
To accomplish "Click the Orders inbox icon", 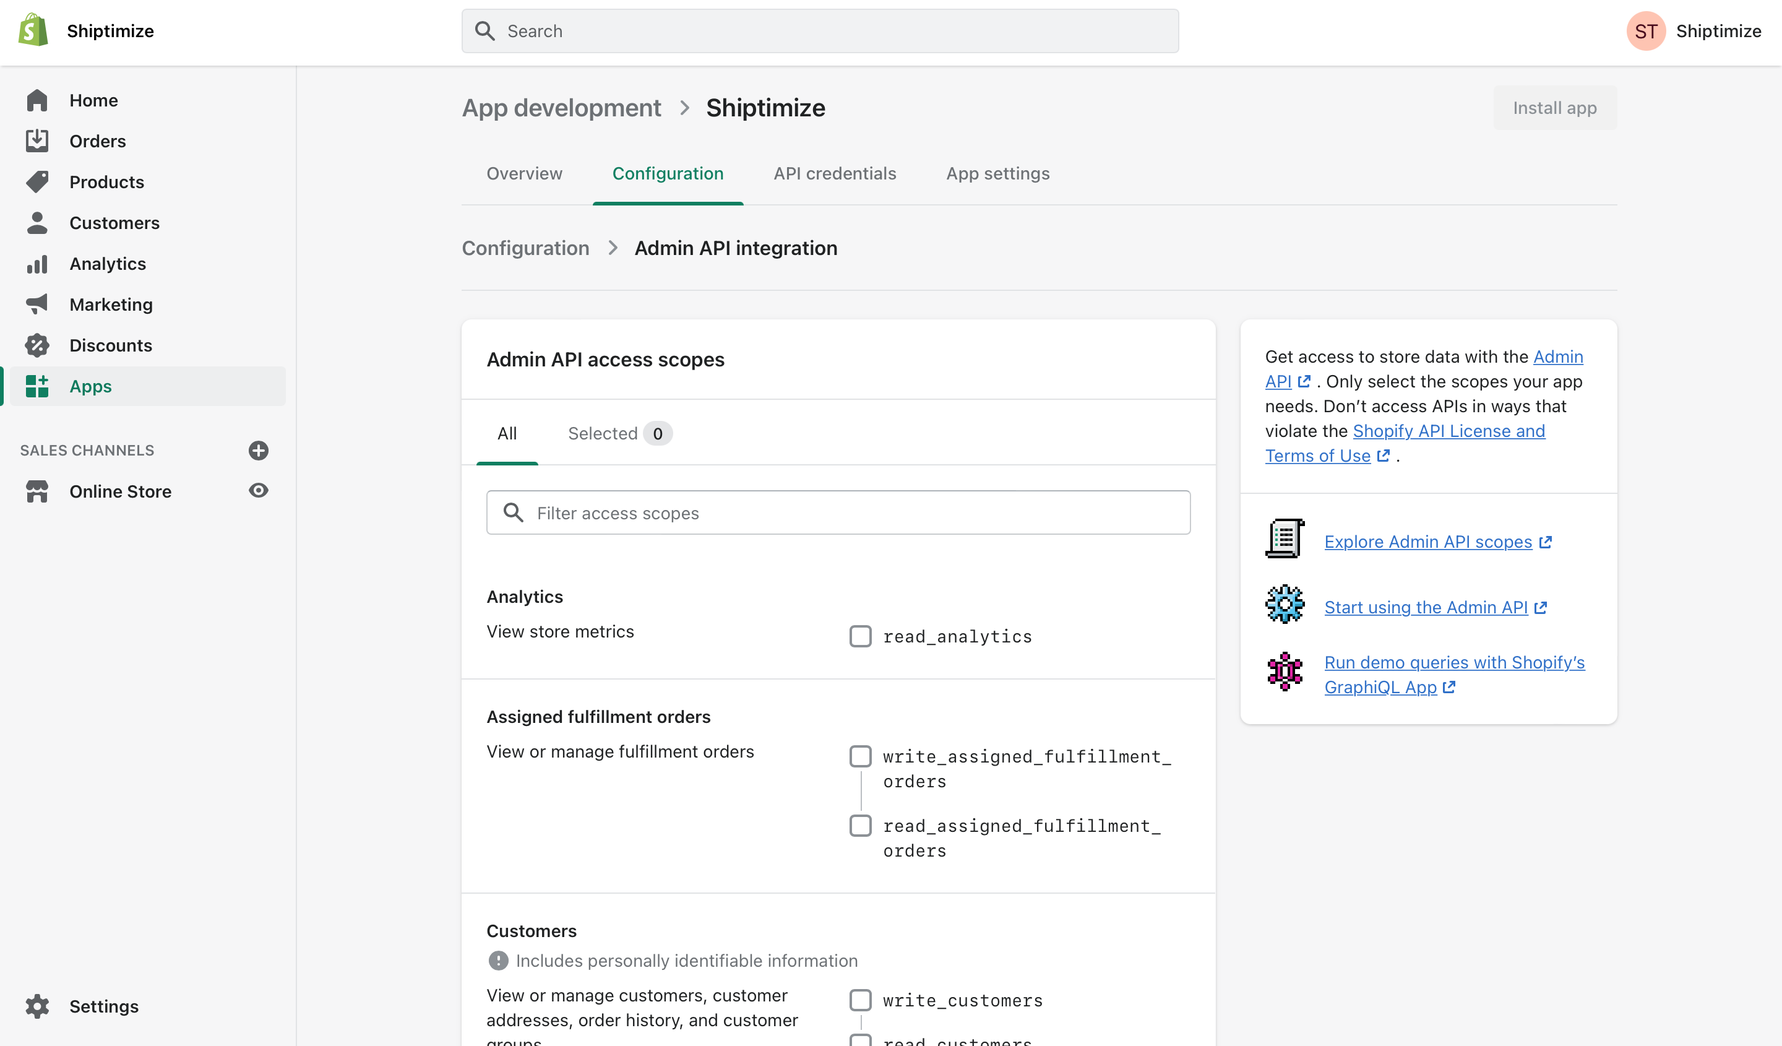I will [x=37, y=140].
